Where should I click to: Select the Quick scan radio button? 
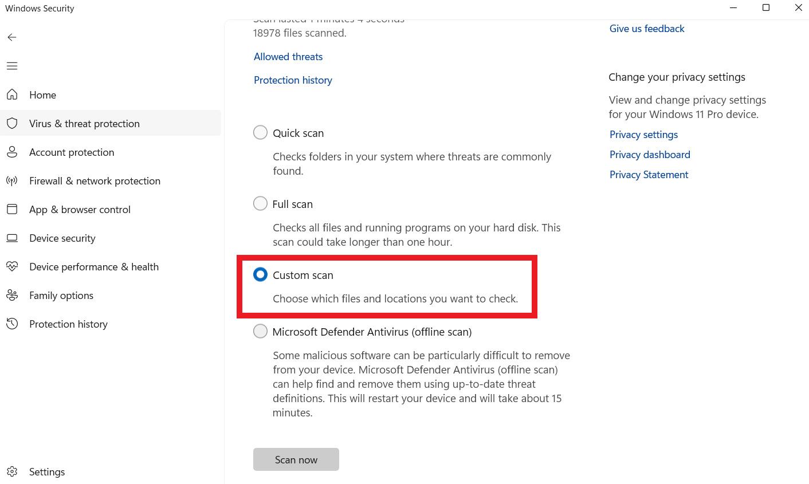(260, 133)
